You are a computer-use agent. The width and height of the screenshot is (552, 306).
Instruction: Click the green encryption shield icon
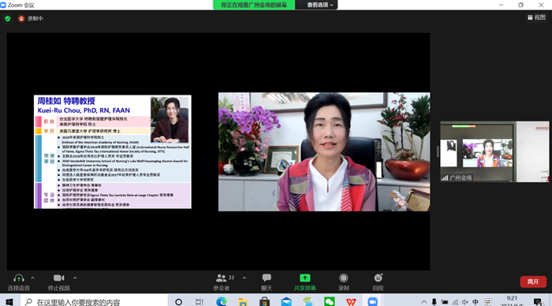tap(8, 18)
